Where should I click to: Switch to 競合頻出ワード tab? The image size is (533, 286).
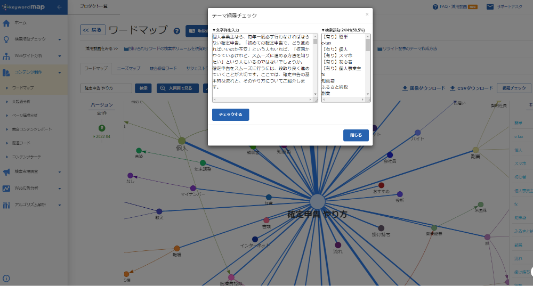(x=163, y=68)
